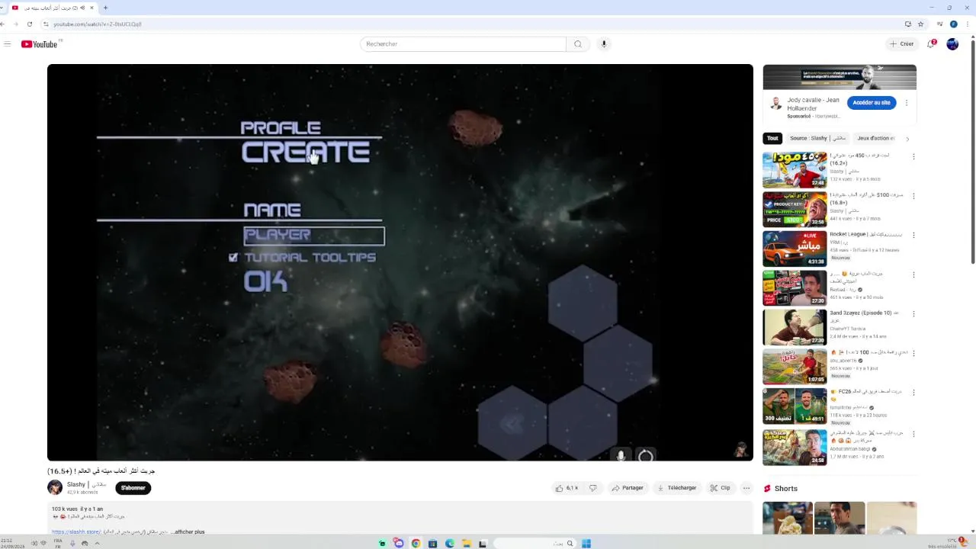Open the Chrome profile icon in toolbar
This screenshot has height=549, width=976.
point(953,24)
